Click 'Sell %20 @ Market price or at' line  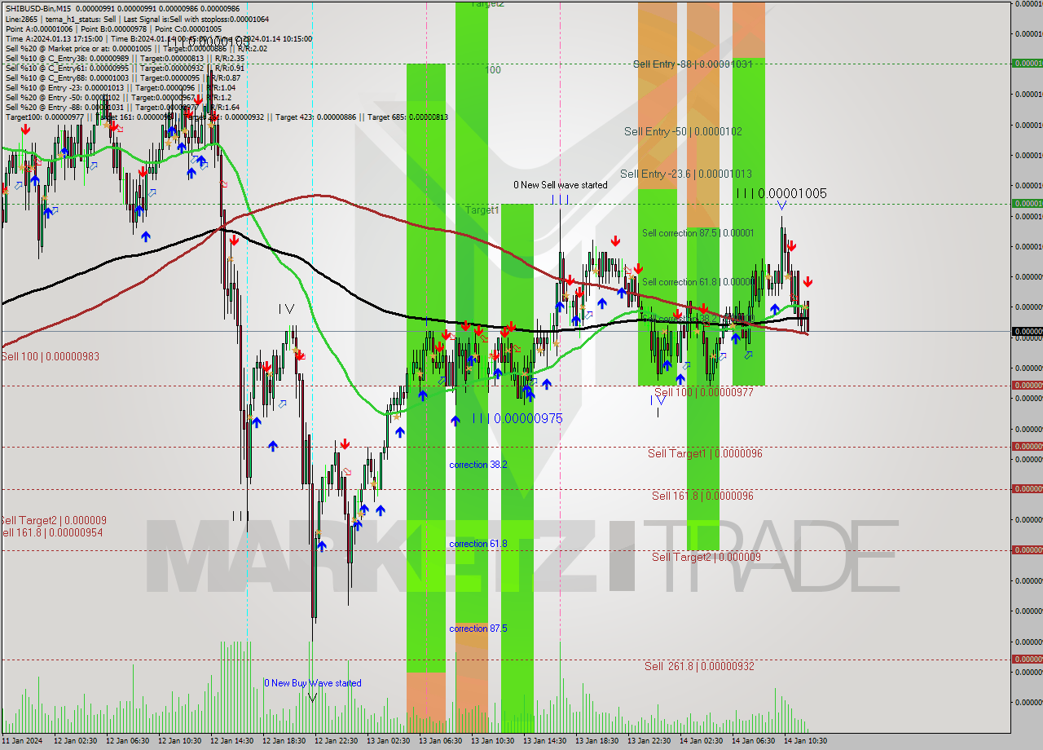coord(135,48)
